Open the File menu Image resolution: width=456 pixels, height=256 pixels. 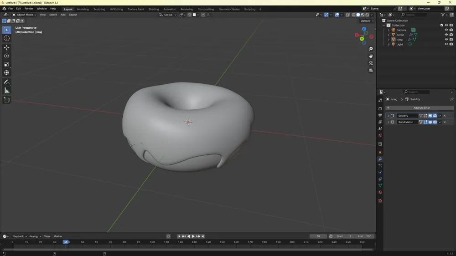(x=10, y=9)
